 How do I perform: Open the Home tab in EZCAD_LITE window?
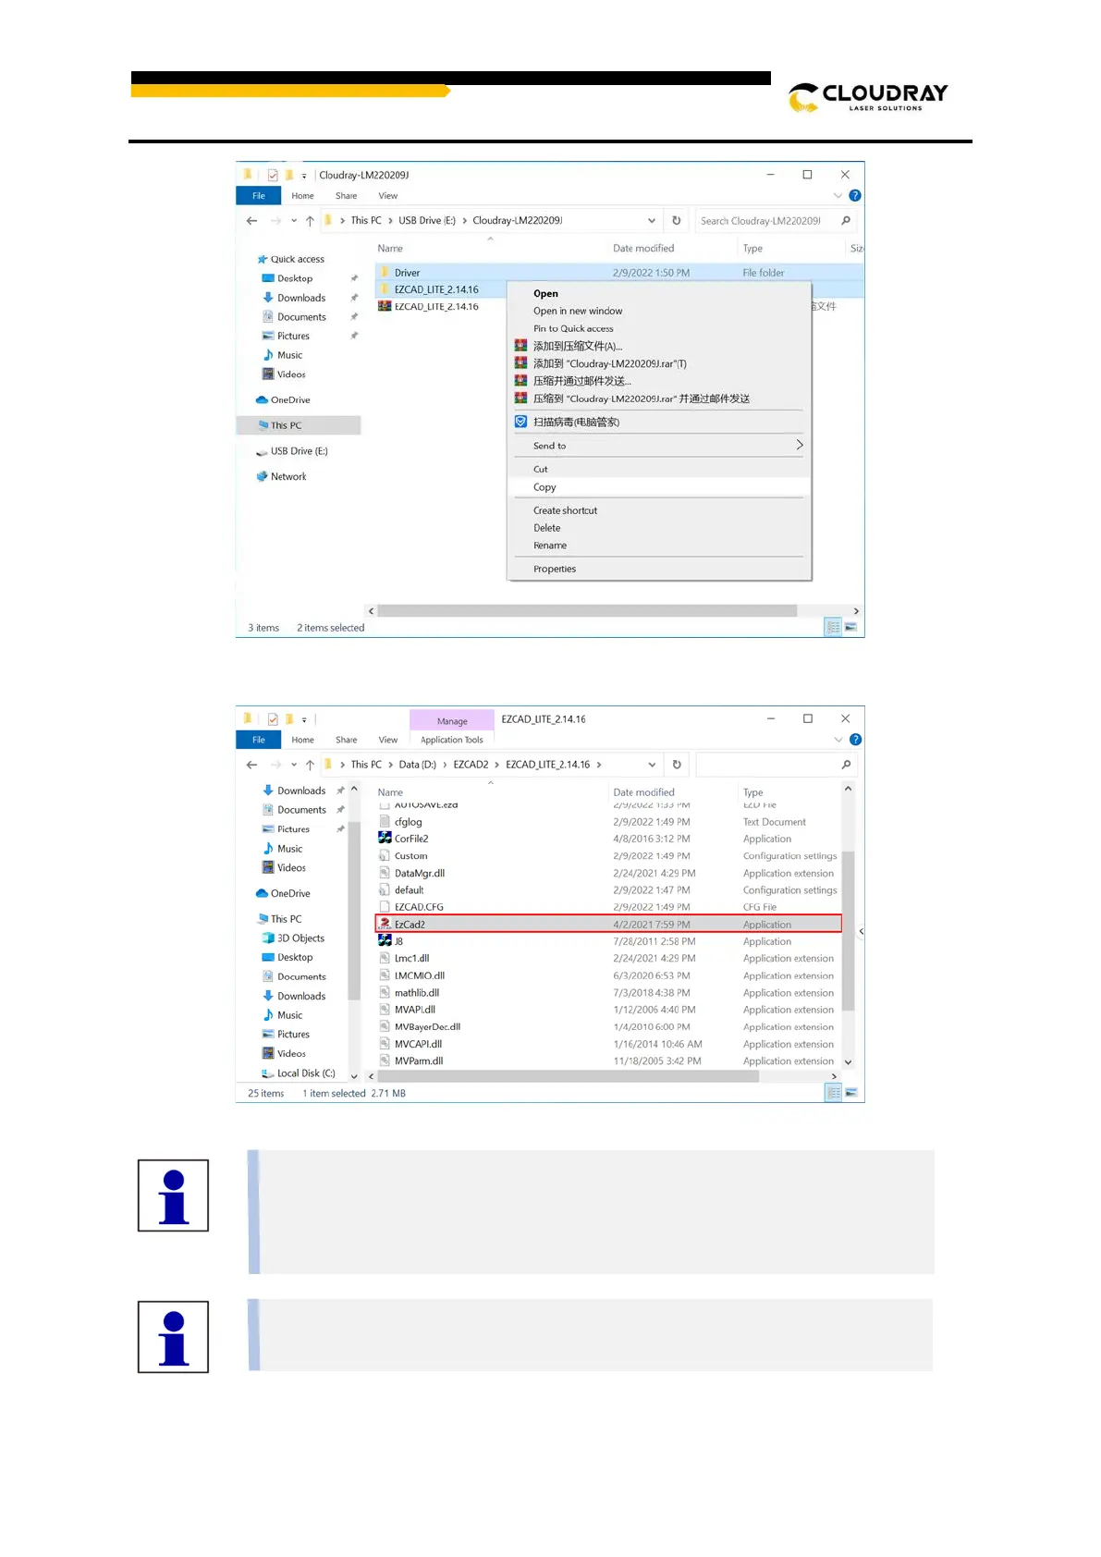point(302,740)
